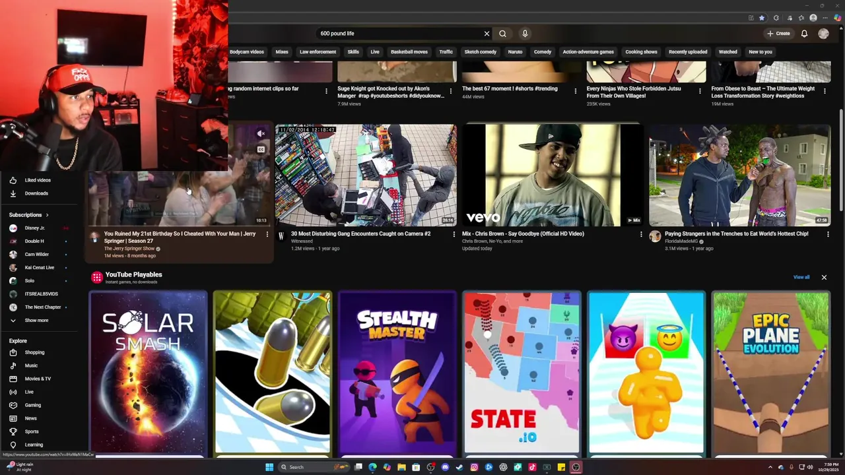Open the Solo subscription channel

pos(29,281)
